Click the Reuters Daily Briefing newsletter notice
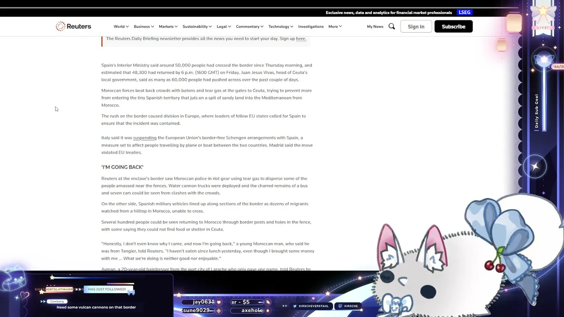 206,39
